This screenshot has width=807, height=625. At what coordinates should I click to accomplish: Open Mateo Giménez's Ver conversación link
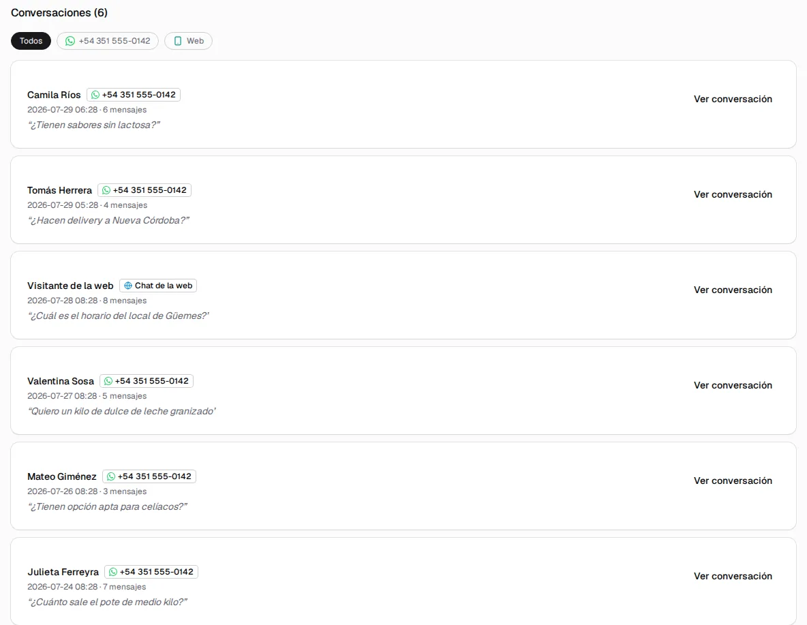[x=733, y=481]
